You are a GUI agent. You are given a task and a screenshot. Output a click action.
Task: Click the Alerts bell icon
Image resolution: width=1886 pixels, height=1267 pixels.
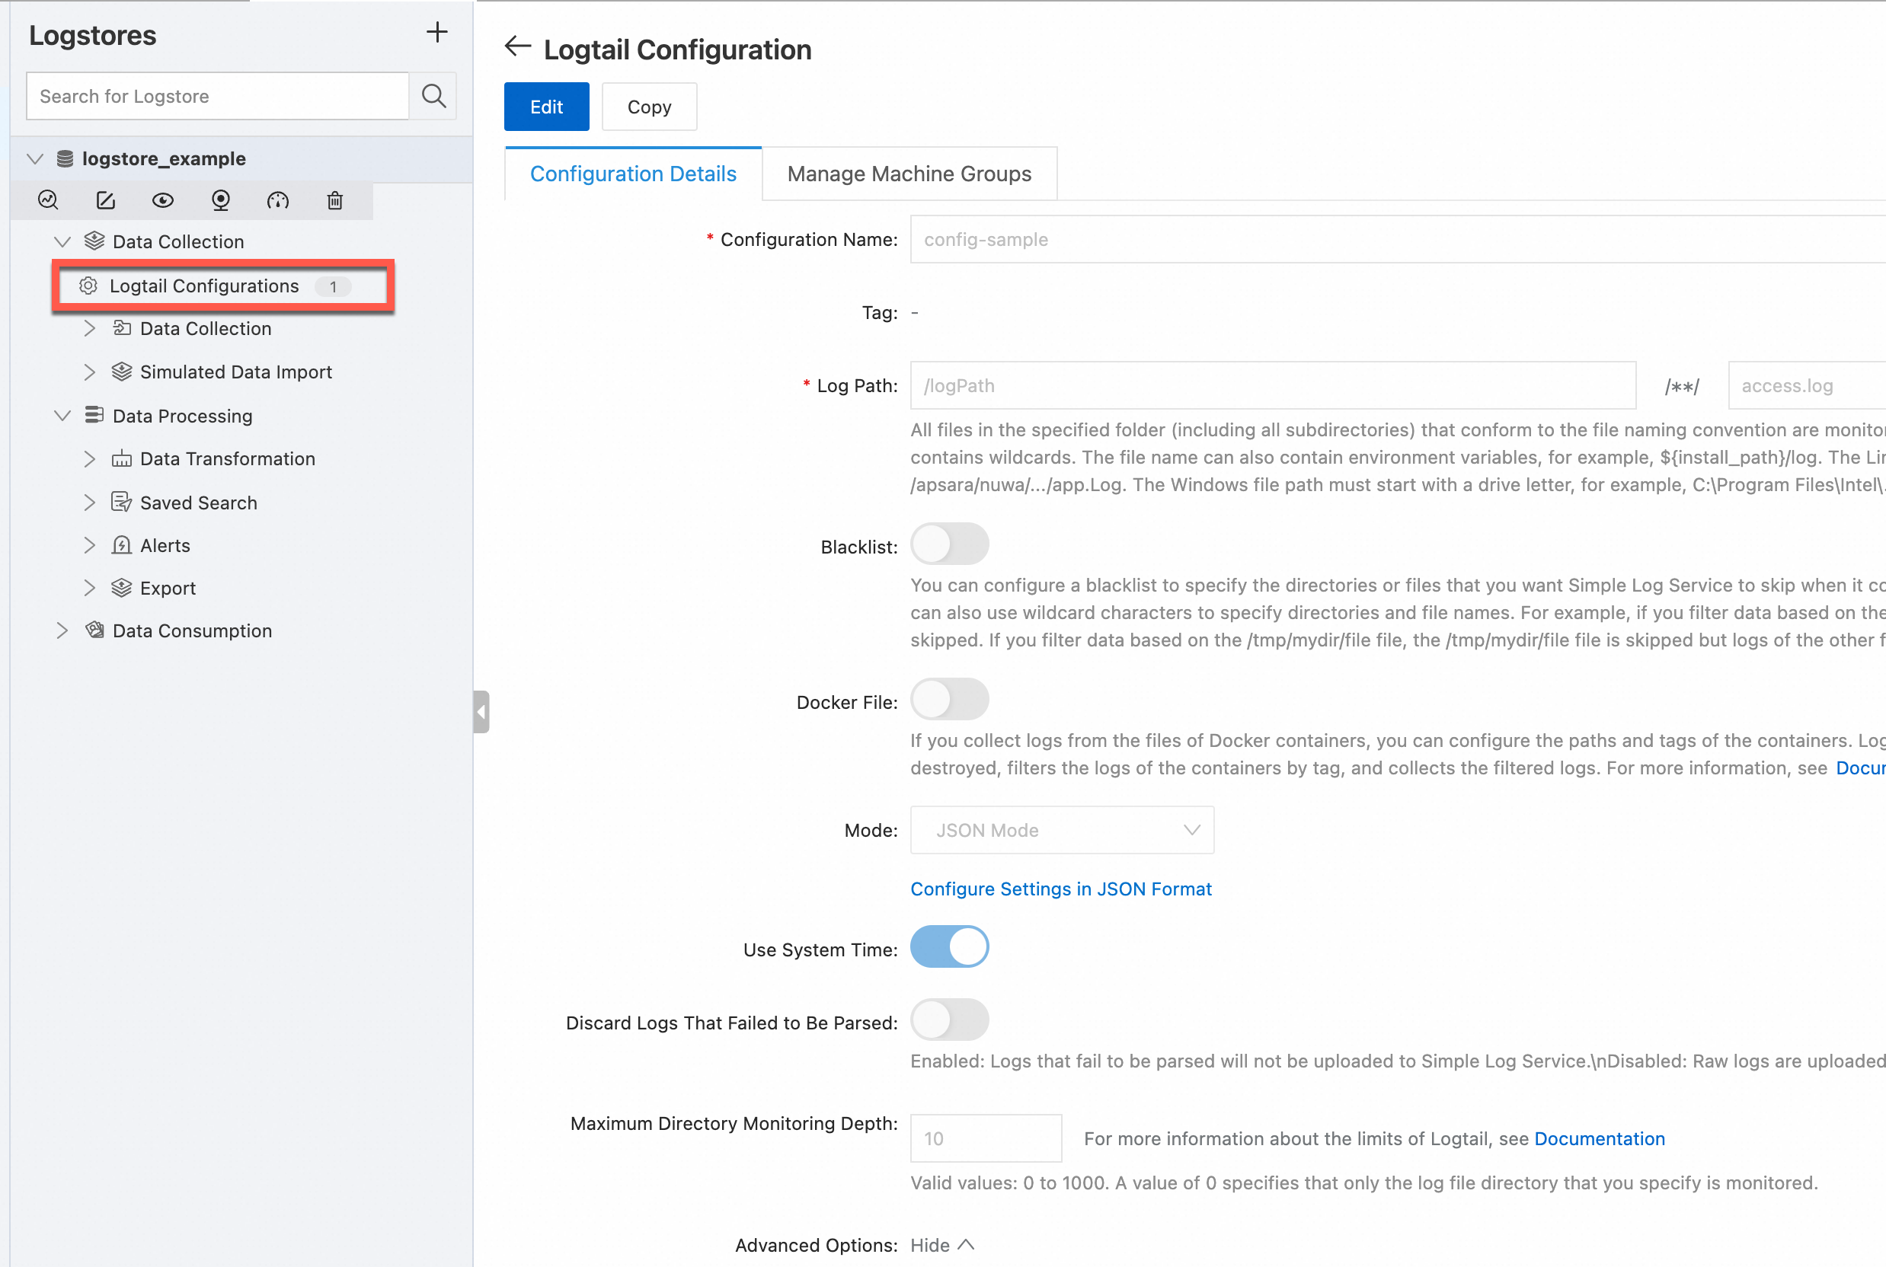pyautogui.click(x=122, y=544)
